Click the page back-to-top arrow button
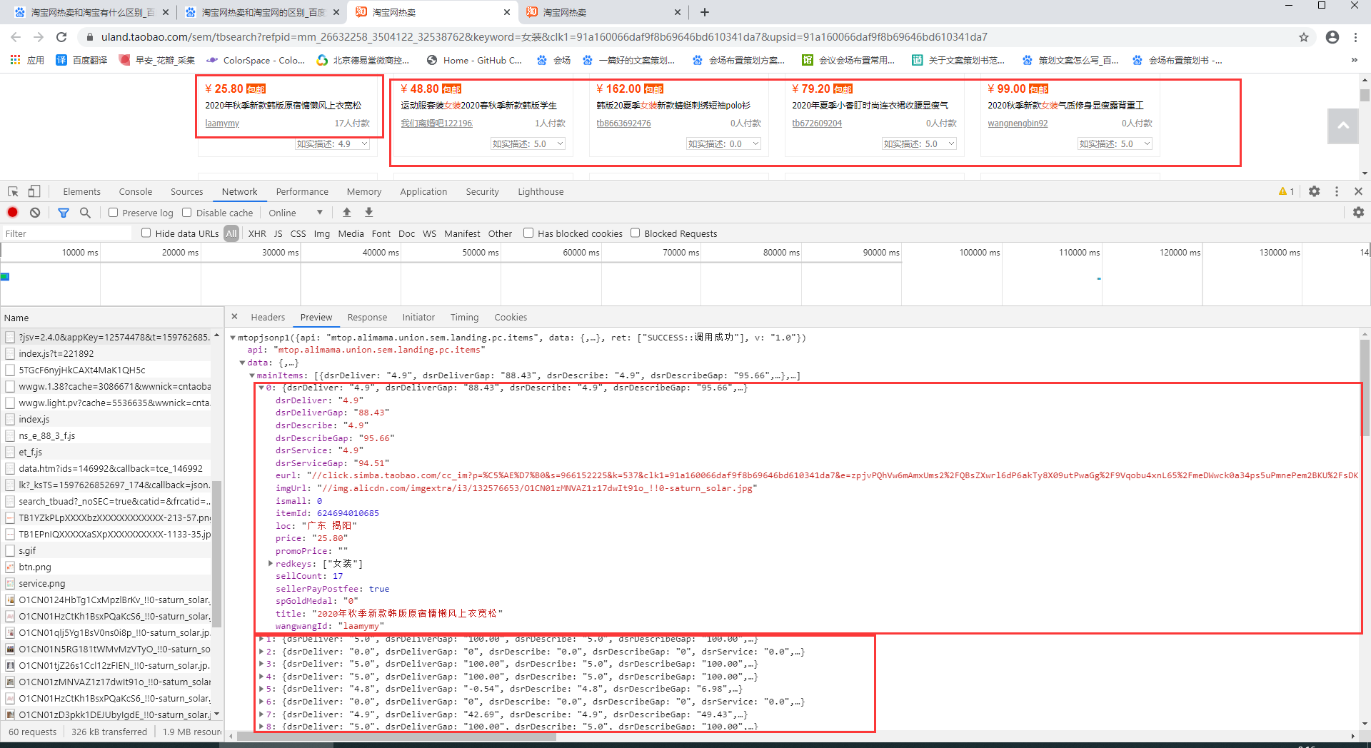 coord(1343,126)
